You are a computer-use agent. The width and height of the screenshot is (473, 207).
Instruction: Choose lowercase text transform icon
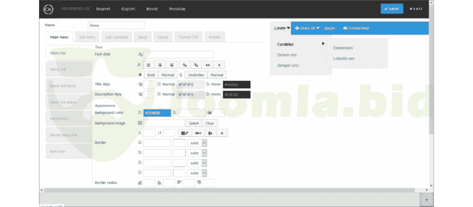(x=219, y=65)
